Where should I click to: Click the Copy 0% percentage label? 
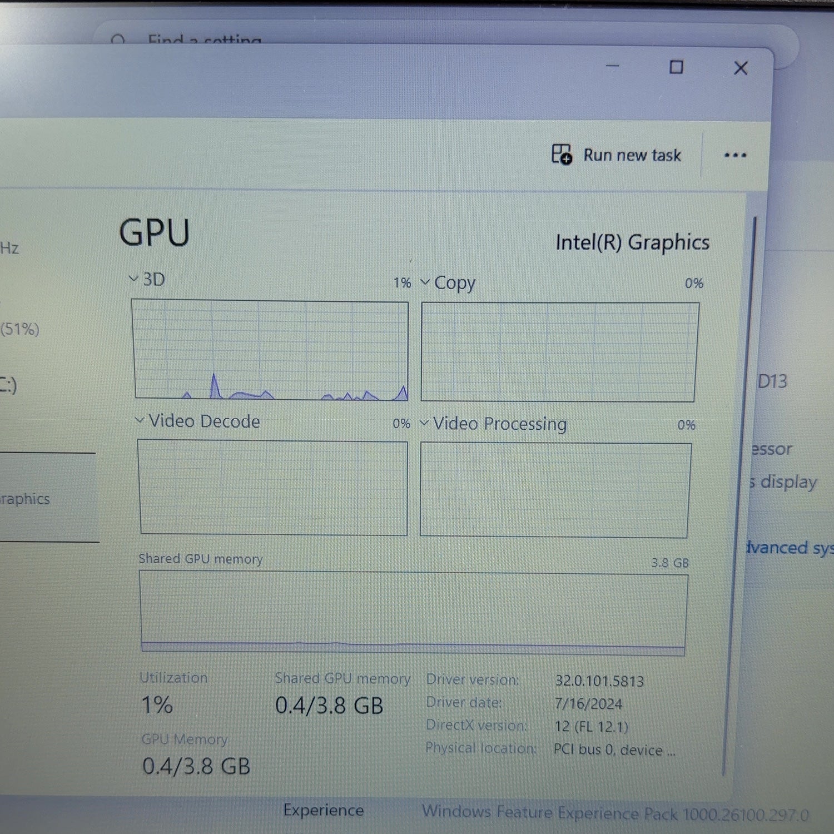pyautogui.click(x=694, y=283)
